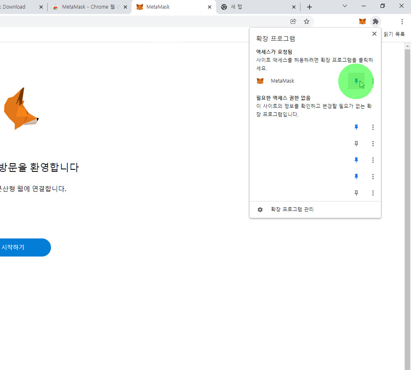Pin the first extension under access section
This screenshot has width=411, height=370.
pyautogui.click(x=356, y=127)
